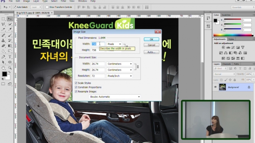255x143 pixels.
Task: Disable the Resample Image checkbox
Action: point(76,91)
